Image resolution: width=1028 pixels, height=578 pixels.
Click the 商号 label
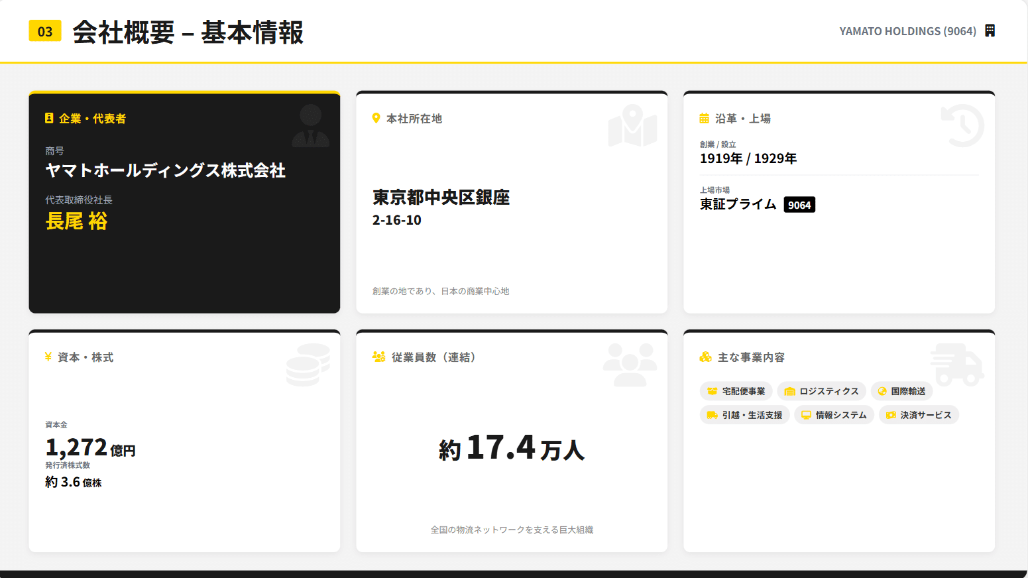click(54, 151)
